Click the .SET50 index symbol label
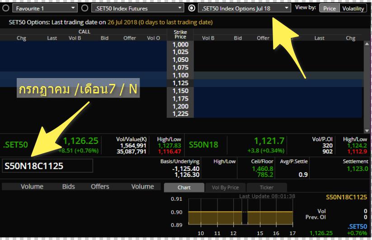Screen dimensions: 372x240 pos(15,145)
